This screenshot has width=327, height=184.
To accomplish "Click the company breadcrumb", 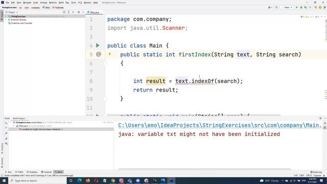I will pyautogui.click(x=35, y=8).
